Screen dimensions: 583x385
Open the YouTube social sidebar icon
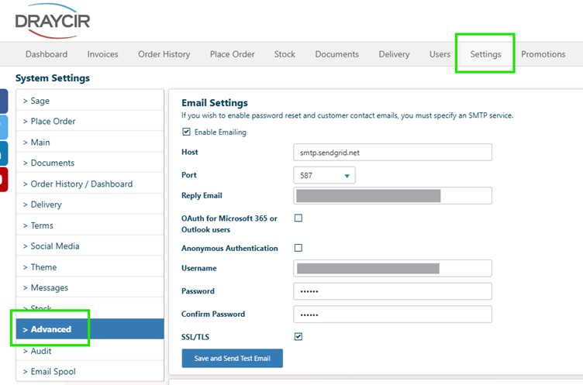click(3, 180)
